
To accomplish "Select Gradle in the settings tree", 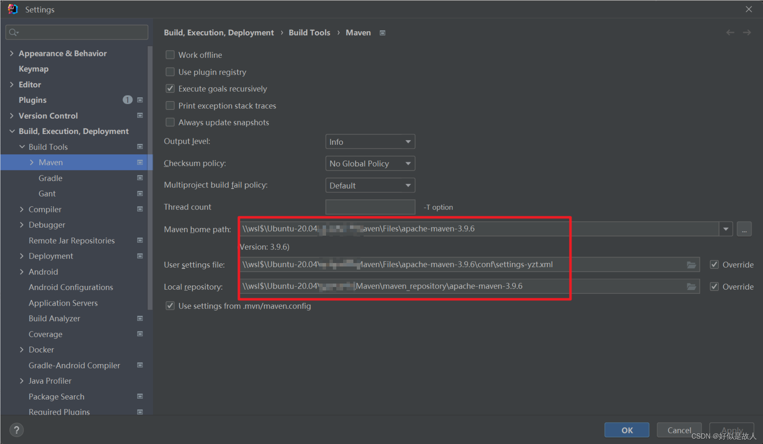I will (50, 178).
